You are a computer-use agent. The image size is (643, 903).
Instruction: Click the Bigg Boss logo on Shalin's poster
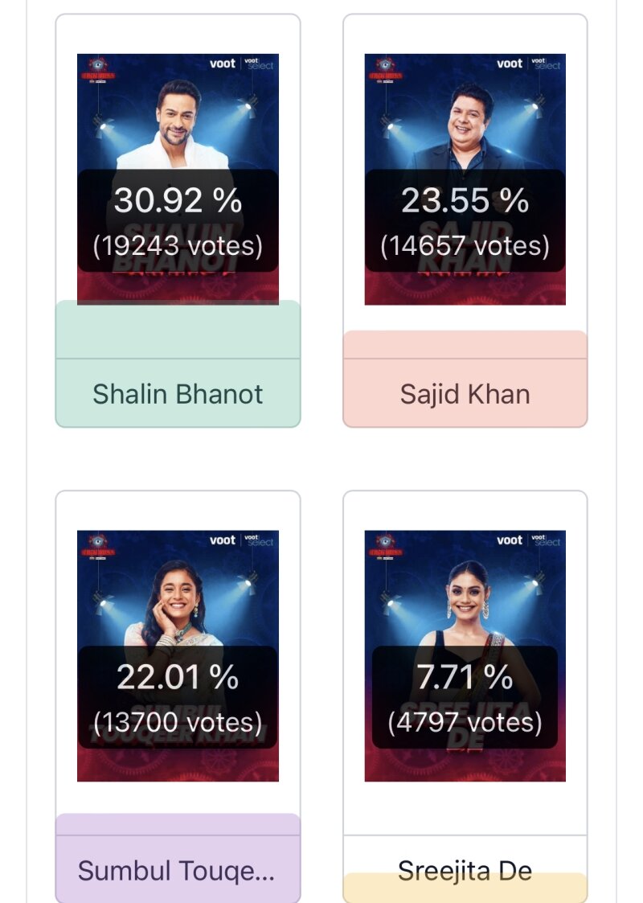coord(97,69)
